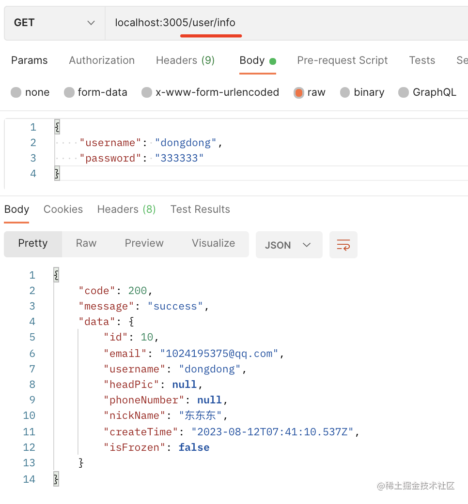
Task: Go to Pre-request Script tab
Action: coord(342,60)
